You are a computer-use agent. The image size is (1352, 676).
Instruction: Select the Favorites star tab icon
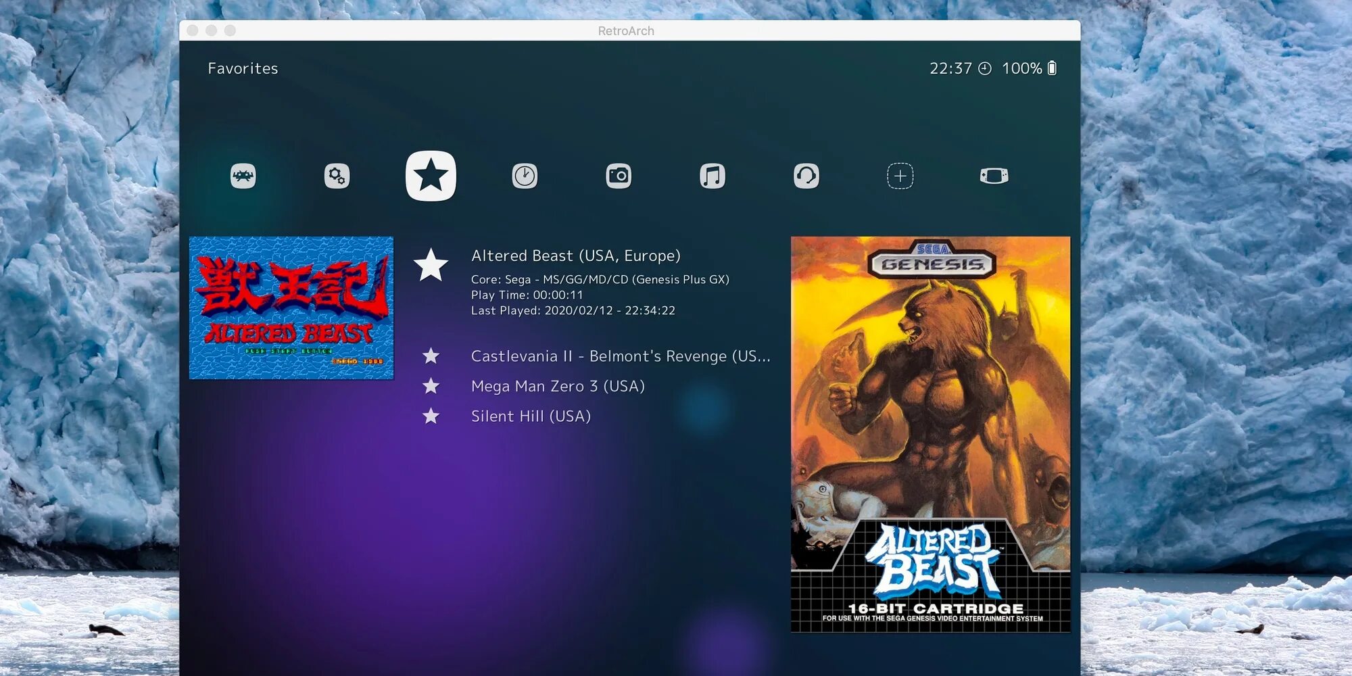tap(431, 176)
